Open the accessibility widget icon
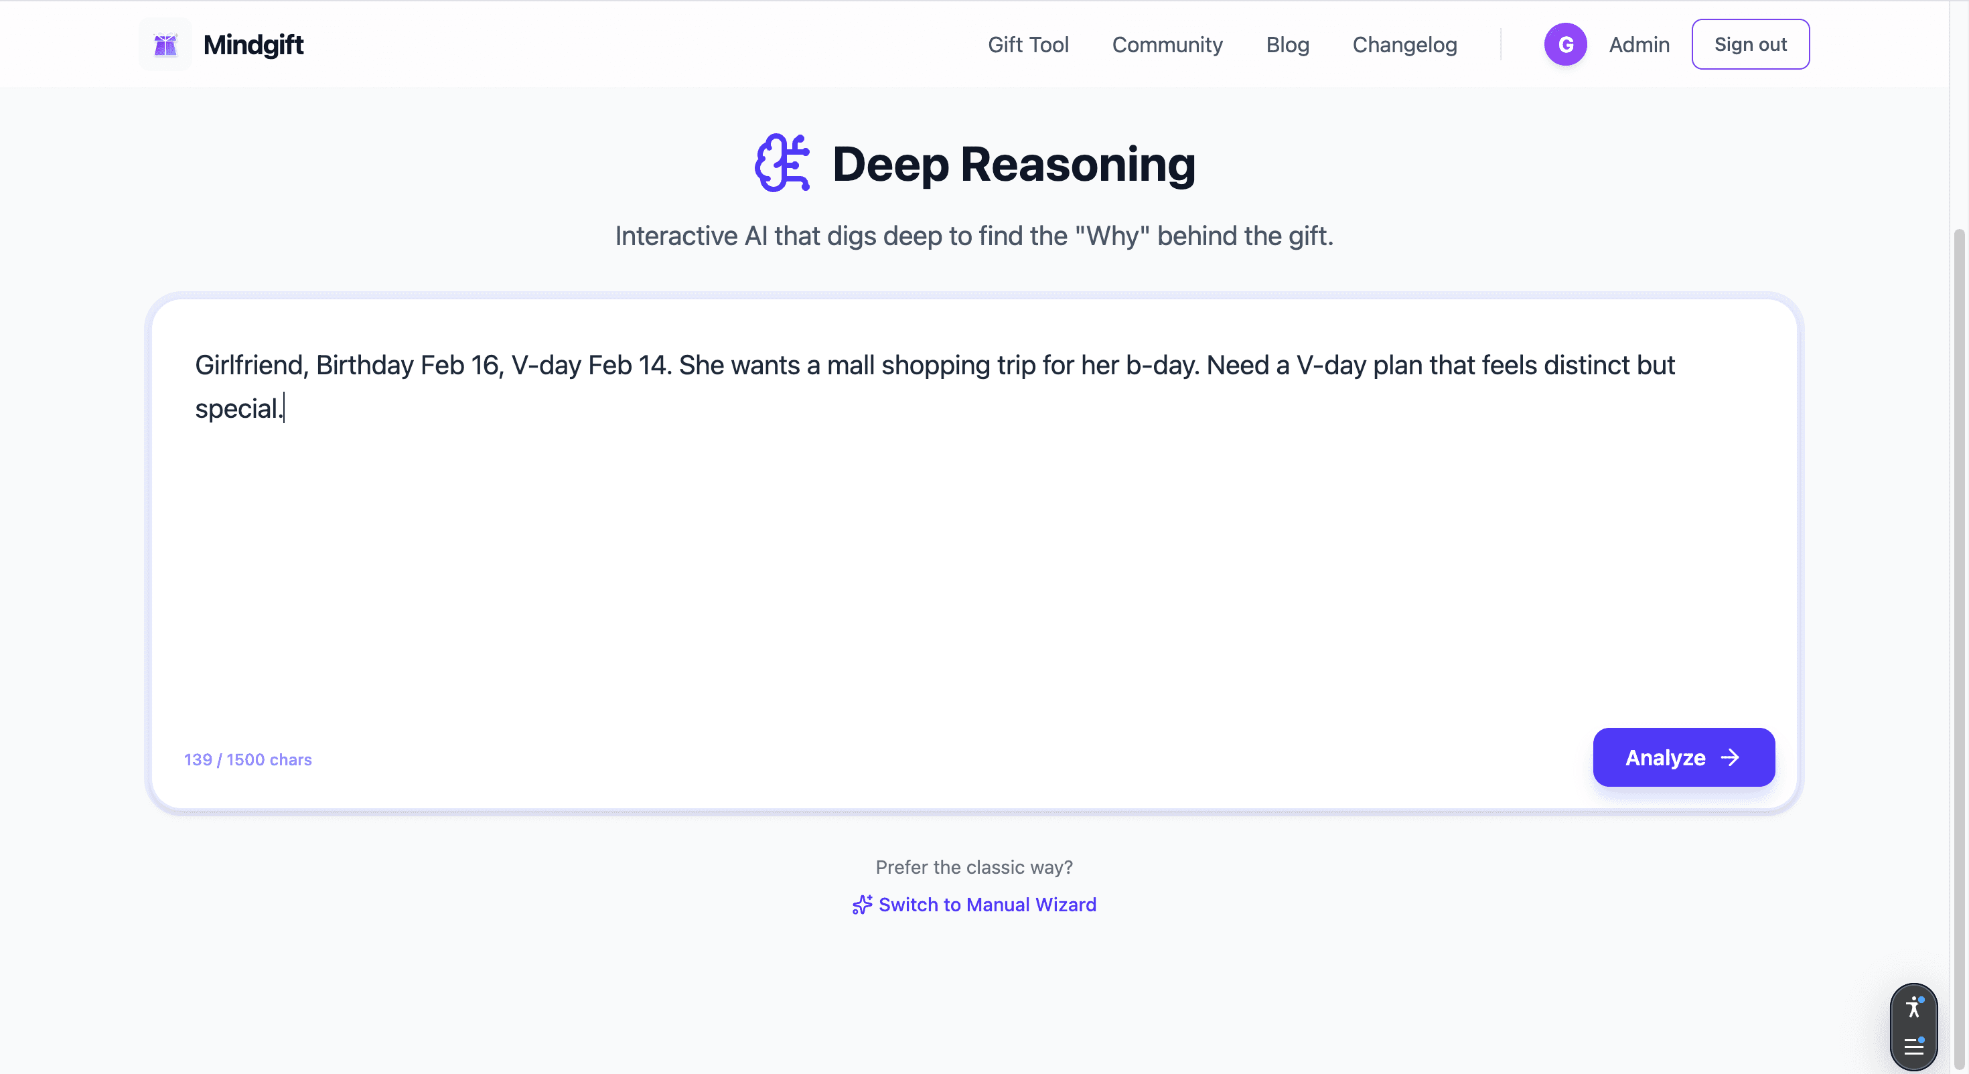 pyautogui.click(x=1913, y=1008)
